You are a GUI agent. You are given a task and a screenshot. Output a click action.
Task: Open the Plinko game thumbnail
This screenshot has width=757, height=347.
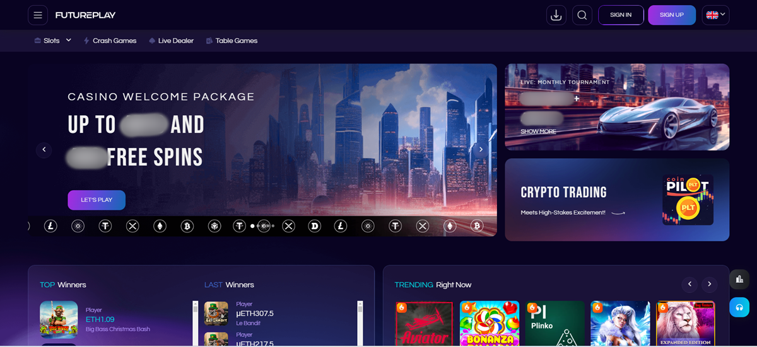555,324
